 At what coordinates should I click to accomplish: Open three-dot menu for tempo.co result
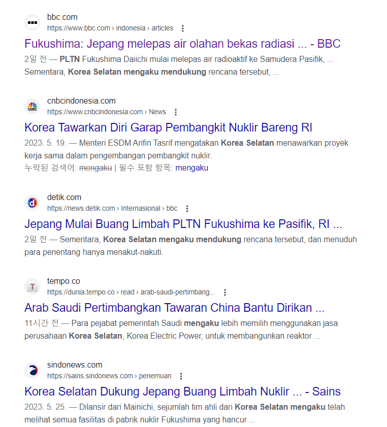pos(225,292)
